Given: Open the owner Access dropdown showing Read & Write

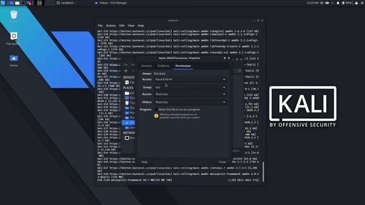Looking at the screenshot, I should (x=190, y=80).
